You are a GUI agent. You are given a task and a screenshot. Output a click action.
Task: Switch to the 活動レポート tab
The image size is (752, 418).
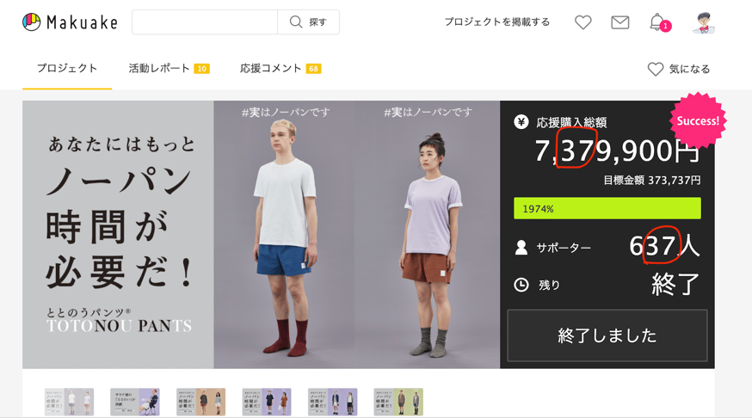click(169, 69)
